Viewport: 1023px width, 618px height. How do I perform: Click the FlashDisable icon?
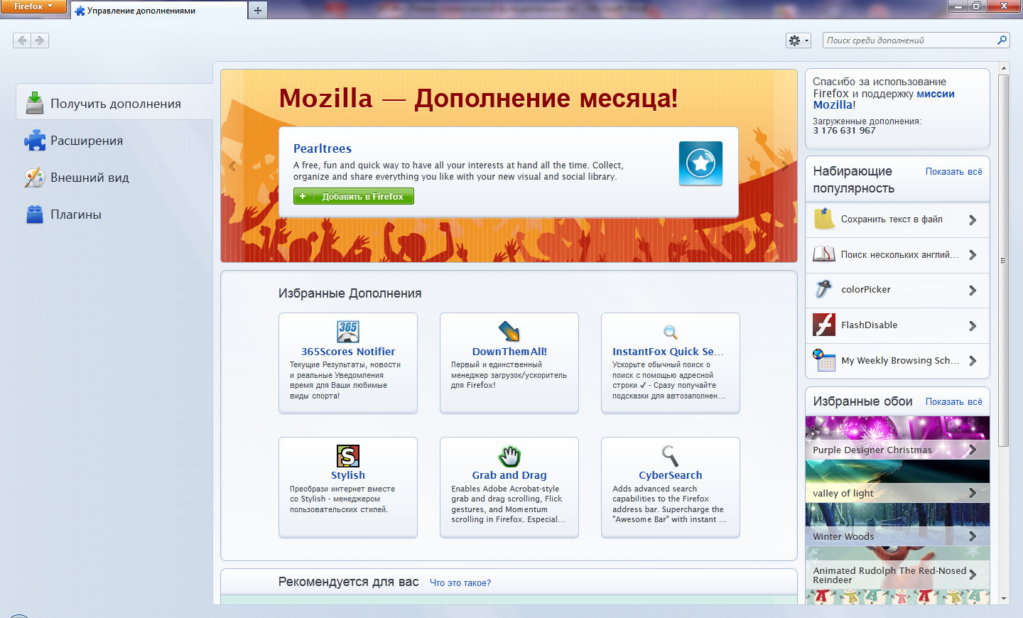[824, 325]
